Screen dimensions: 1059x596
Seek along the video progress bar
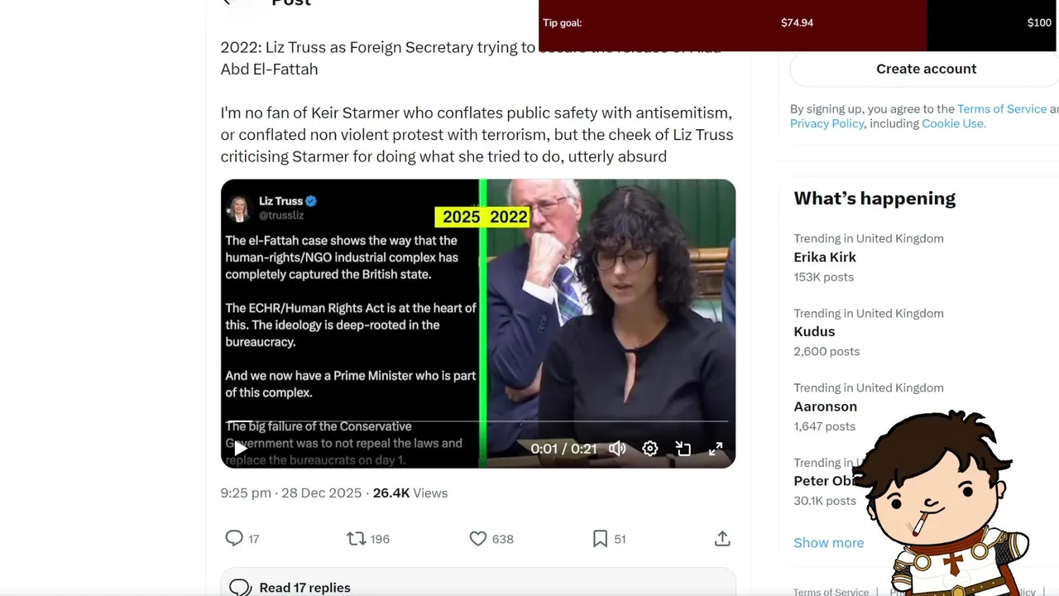(x=477, y=421)
